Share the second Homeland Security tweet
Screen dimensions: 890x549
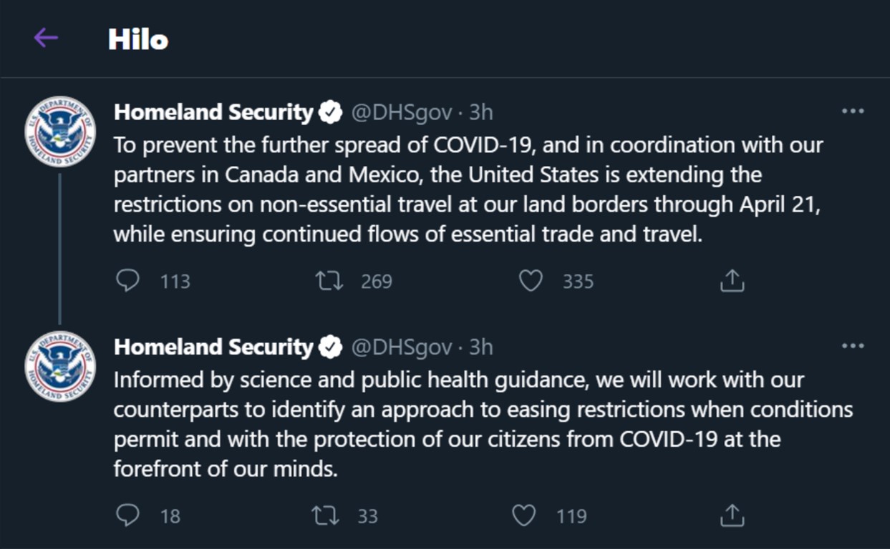click(732, 515)
